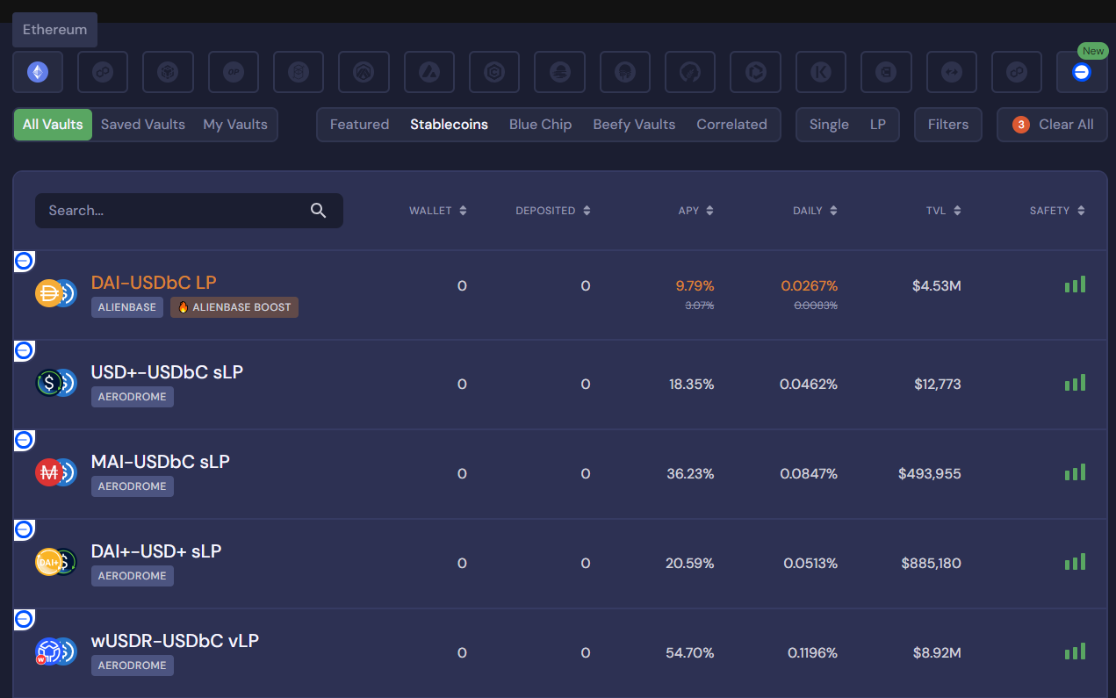Select the Beefy Vaults category tab
This screenshot has height=698, width=1116.
tap(634, 125)
